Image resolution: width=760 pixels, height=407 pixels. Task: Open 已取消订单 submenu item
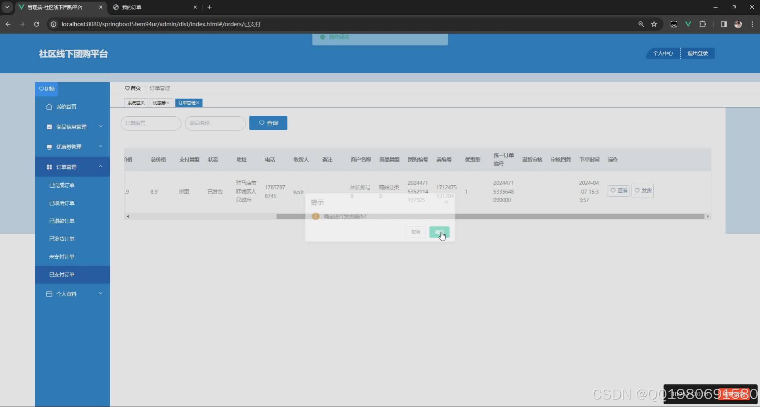click(72, 203)
